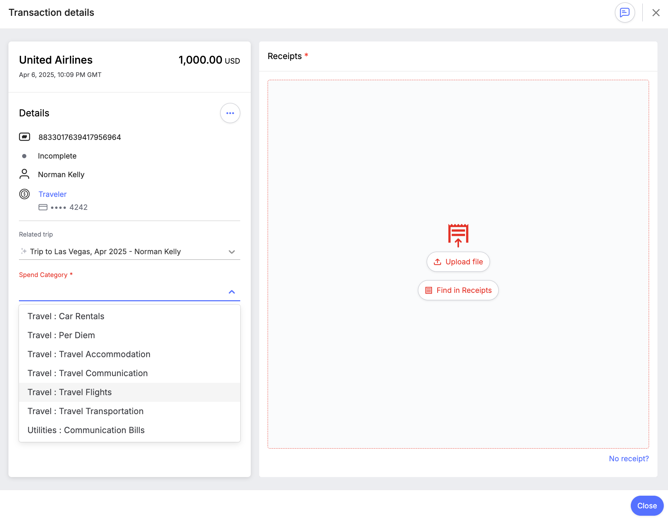Click the Norman Kelly name
The width and height of the screenshot is (668, 521).
point(61,175)
